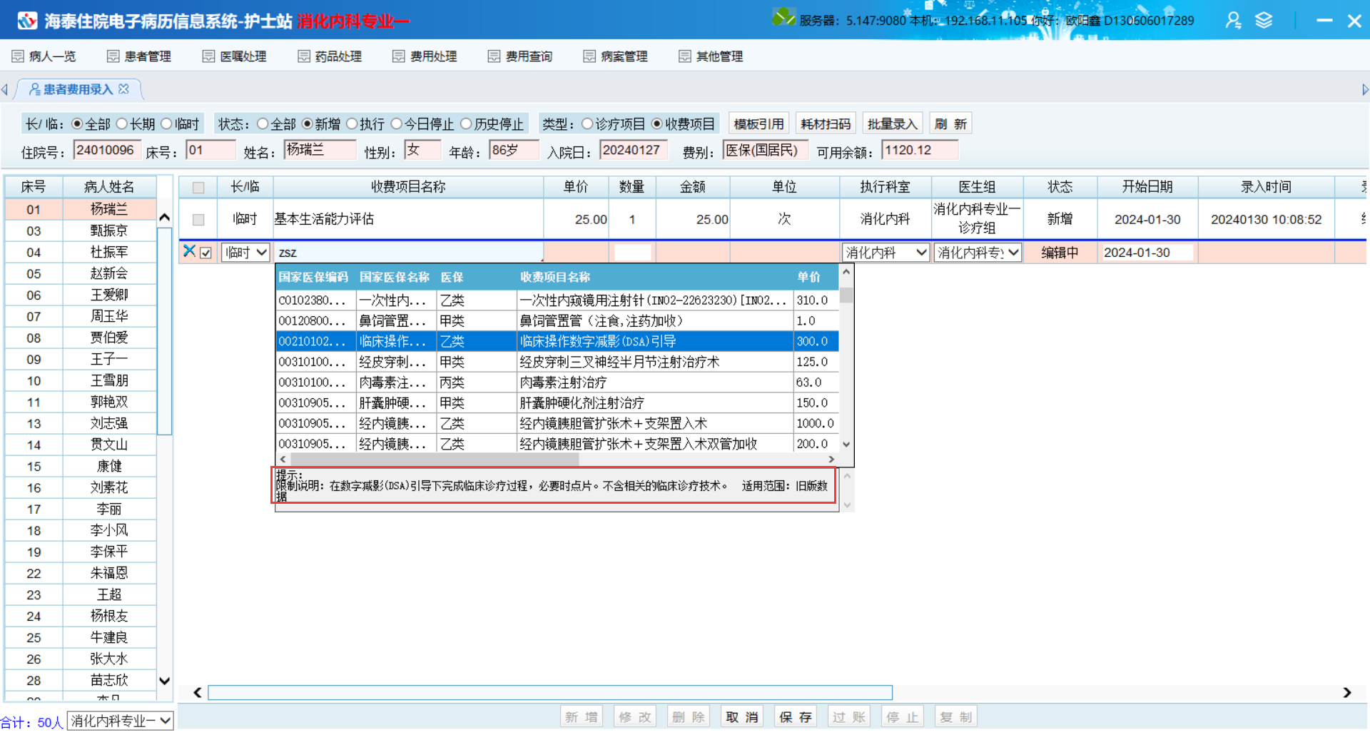
Task: Click the 病人一览 menu icon
Action: point(18,56)
